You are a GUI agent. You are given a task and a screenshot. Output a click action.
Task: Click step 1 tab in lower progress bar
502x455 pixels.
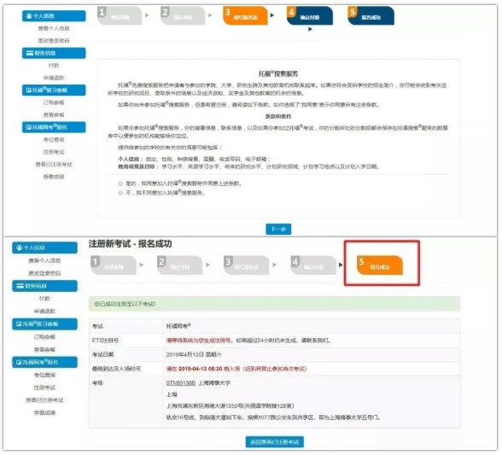tap(114, 265)
